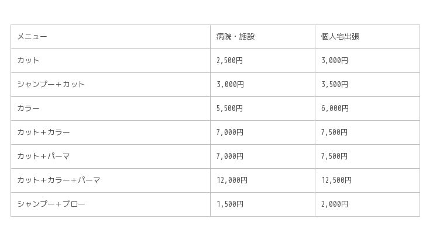Select the シャンプー+ブロー menu cell
Viewport: 433px width, 240px height.
pyautogui.click(x=51, y=204)
